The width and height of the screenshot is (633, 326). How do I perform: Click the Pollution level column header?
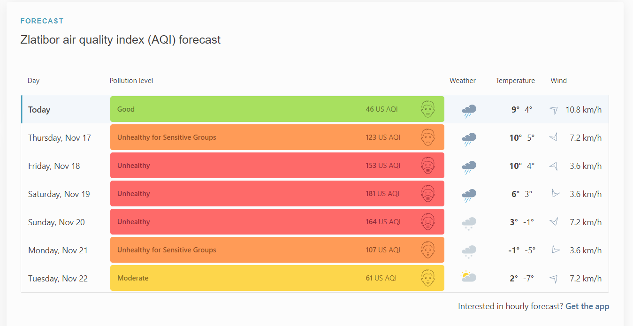(131, 81)
